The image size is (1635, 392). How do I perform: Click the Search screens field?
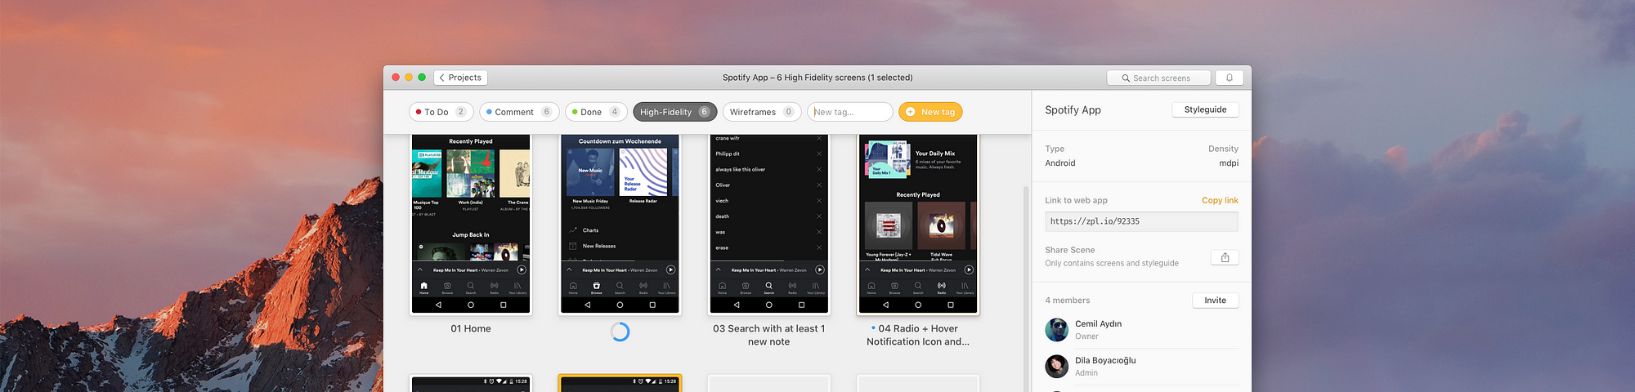(x=1159, y=78)
